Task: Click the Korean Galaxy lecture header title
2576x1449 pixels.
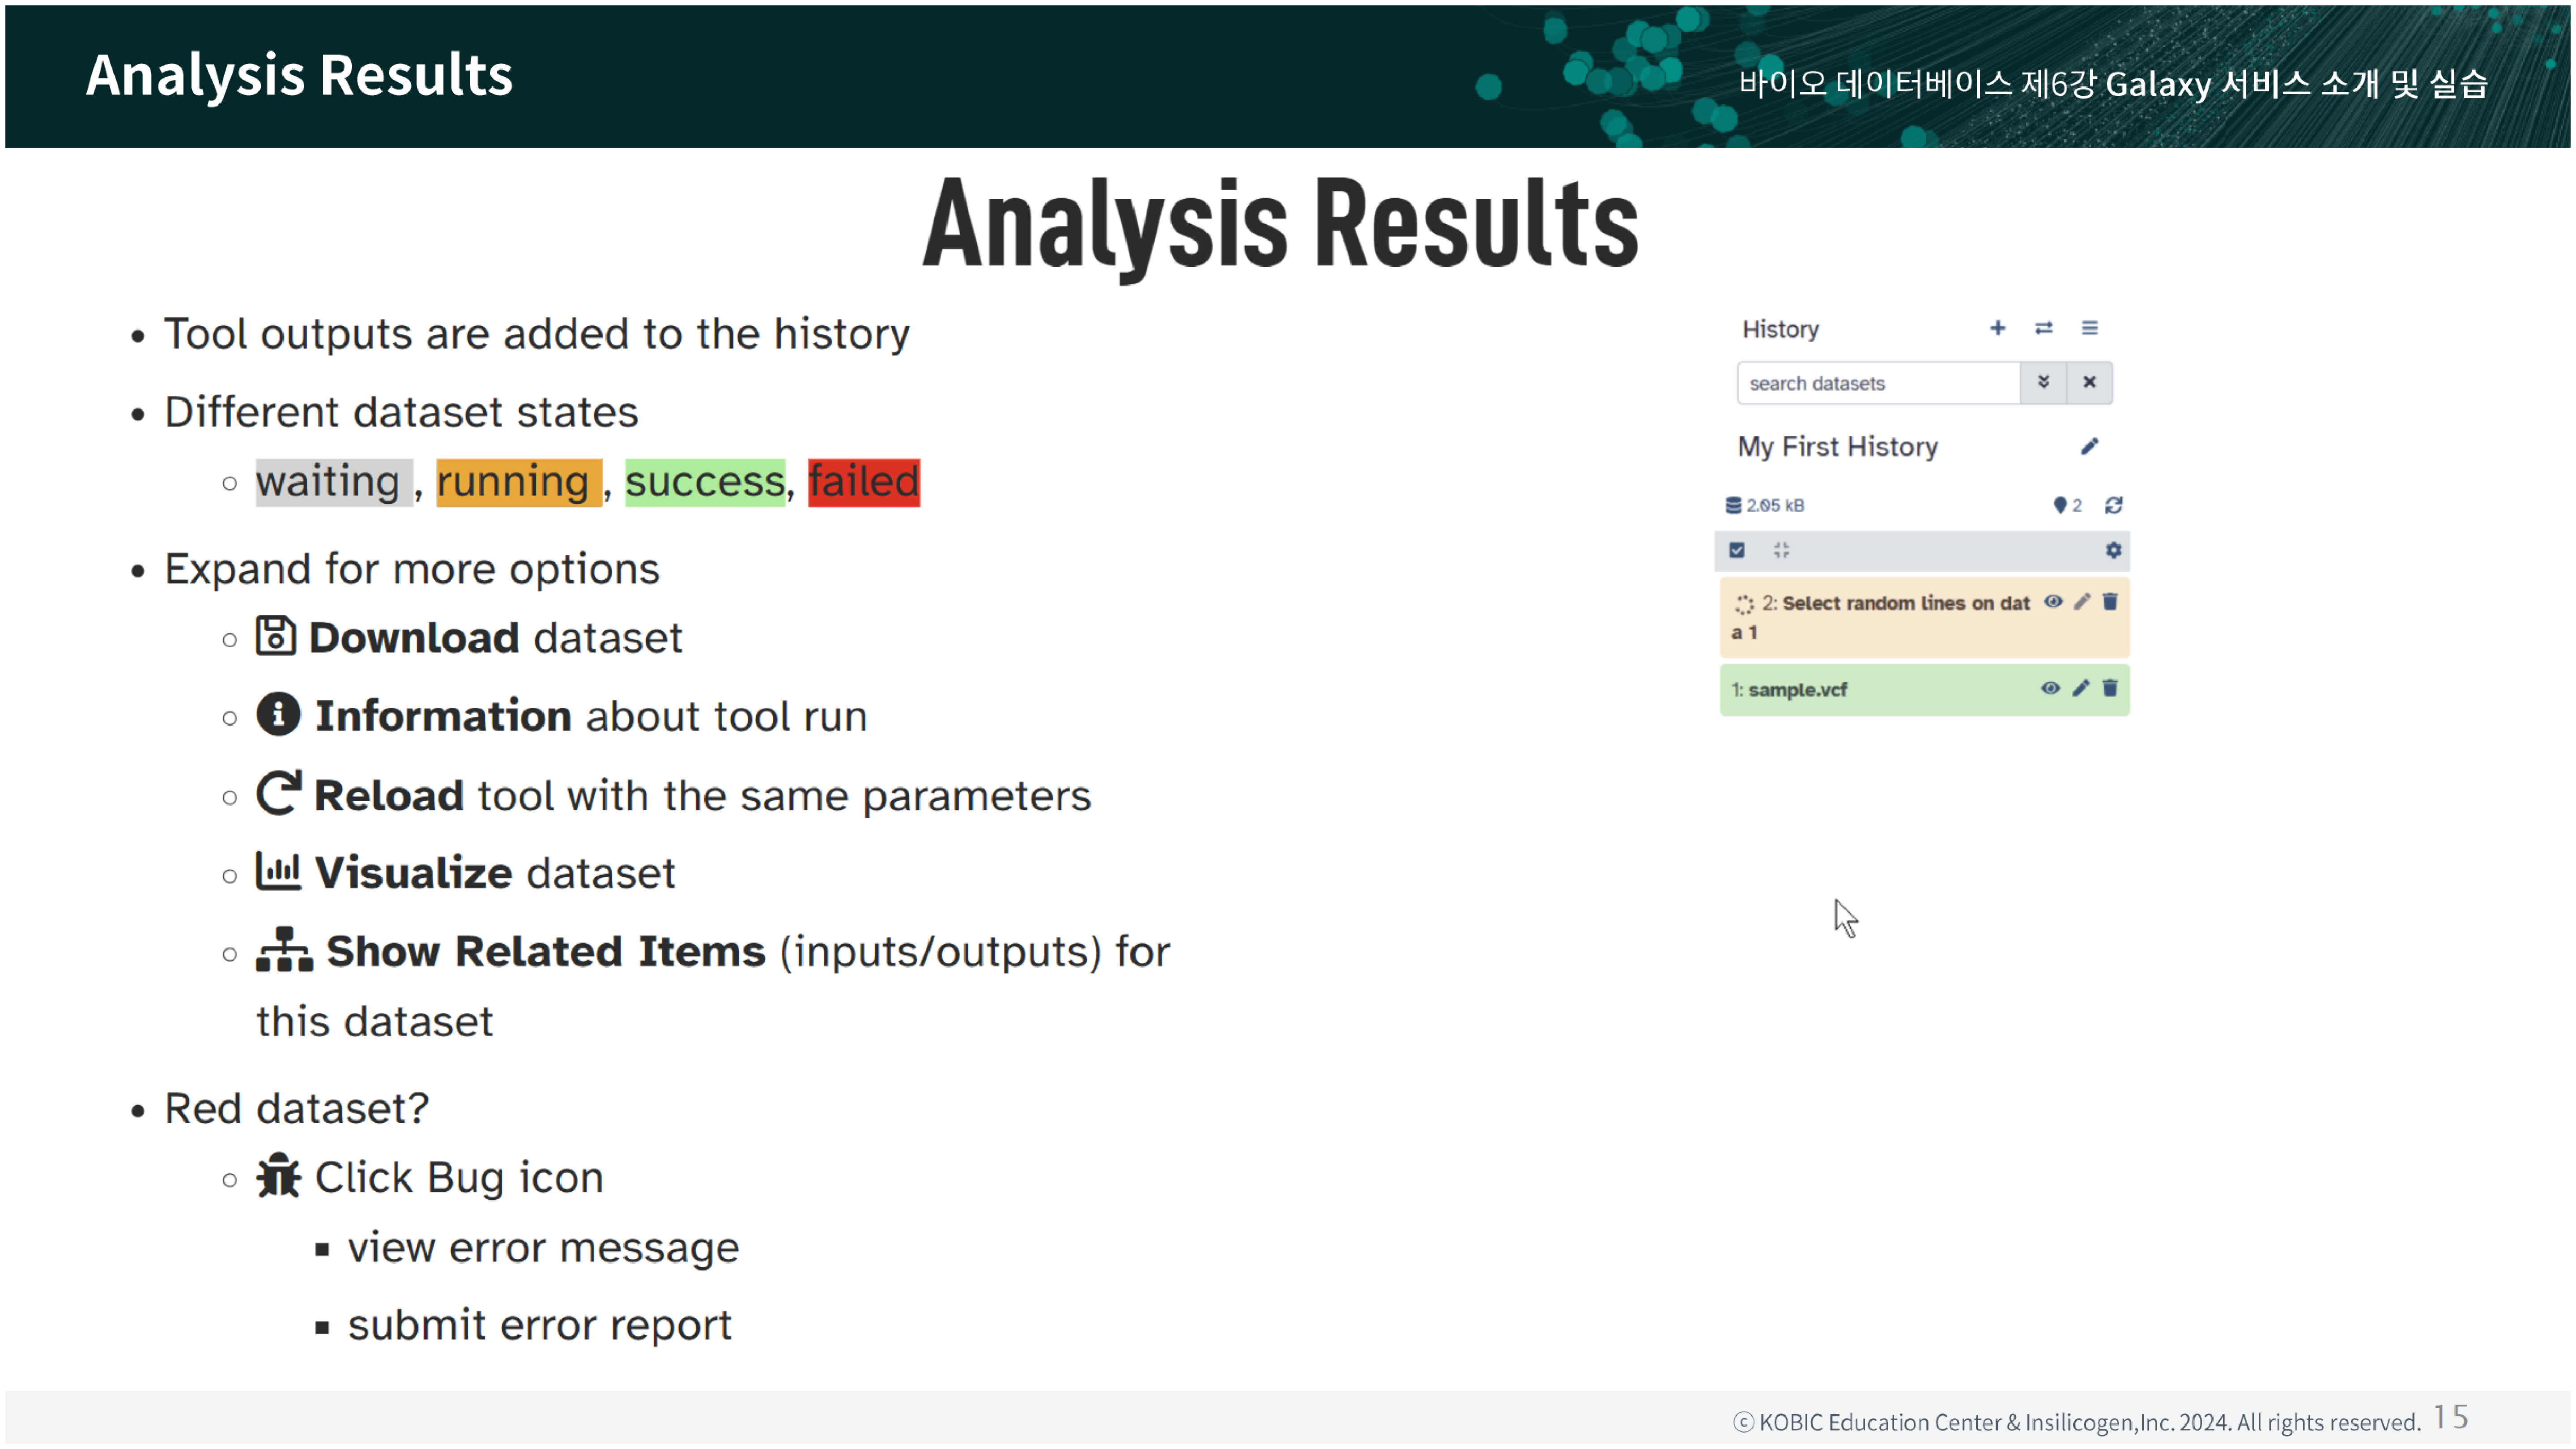Action: pyautogui.click(x=2113, y=83)
